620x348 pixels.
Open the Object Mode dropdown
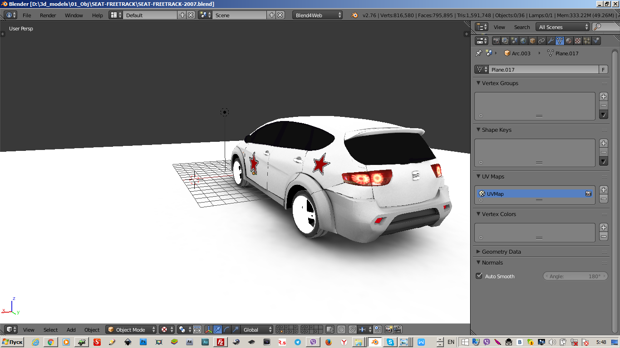(131, 329)
